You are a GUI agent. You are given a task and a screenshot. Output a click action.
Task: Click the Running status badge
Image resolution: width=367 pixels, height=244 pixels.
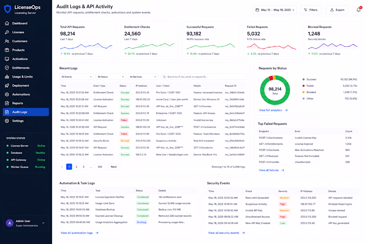(x=141, y=222)
